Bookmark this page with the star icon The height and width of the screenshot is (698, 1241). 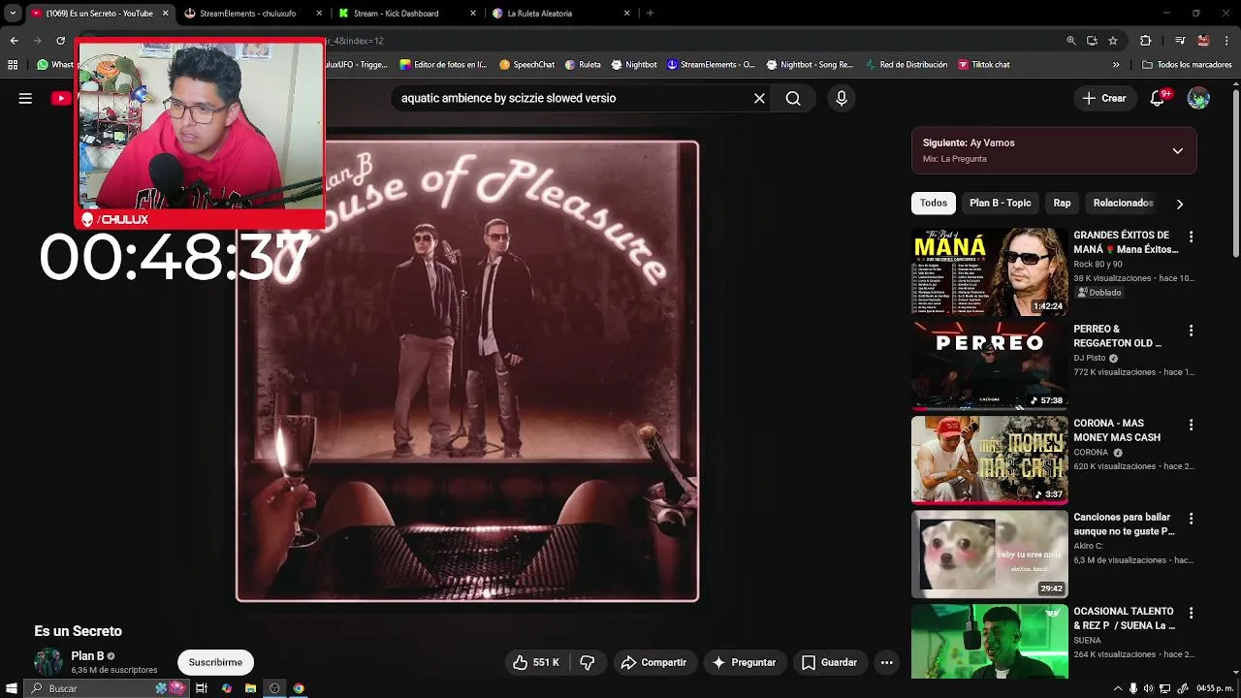[x=1113, y=41]
